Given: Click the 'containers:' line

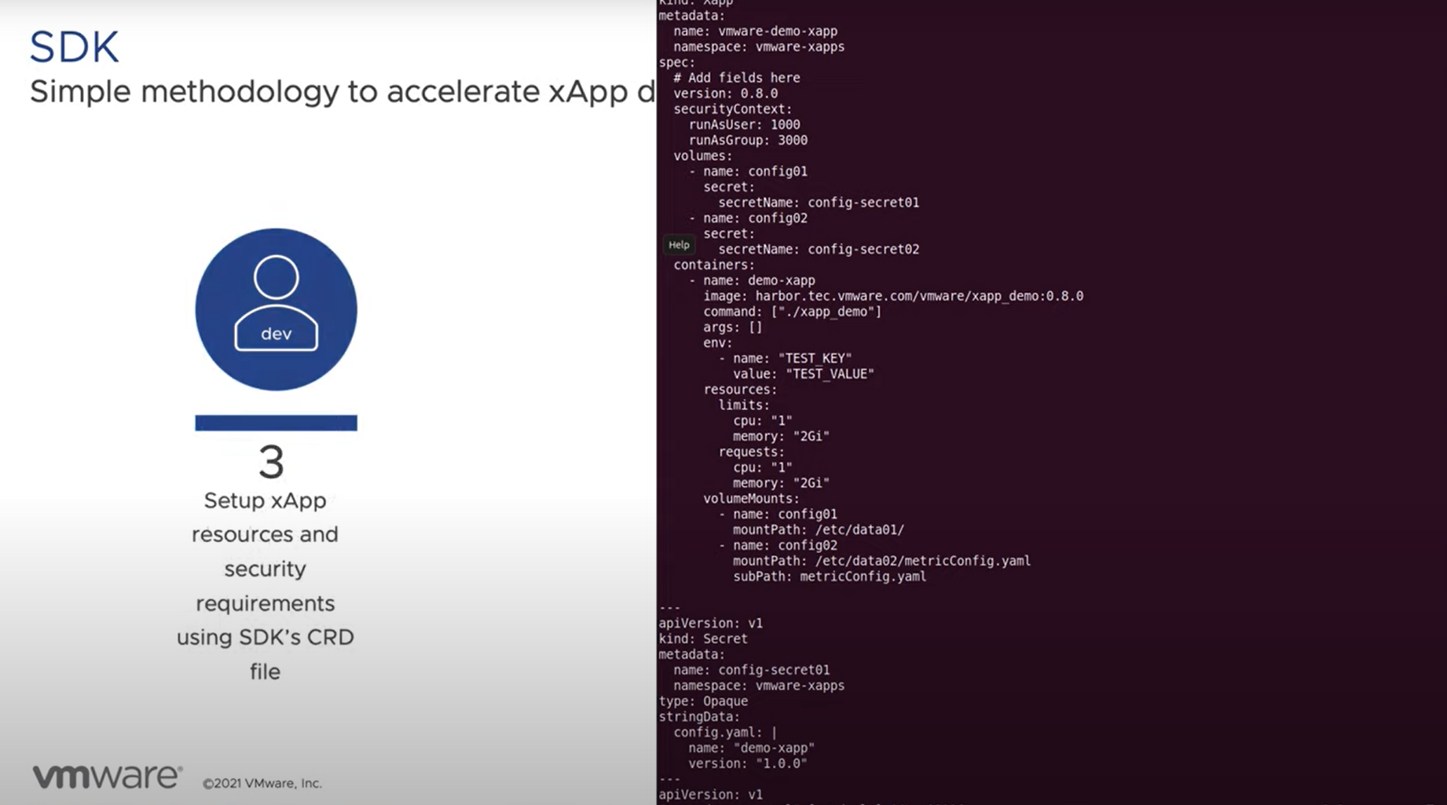Looking at the screenshot, I should [x=714, y=265].
